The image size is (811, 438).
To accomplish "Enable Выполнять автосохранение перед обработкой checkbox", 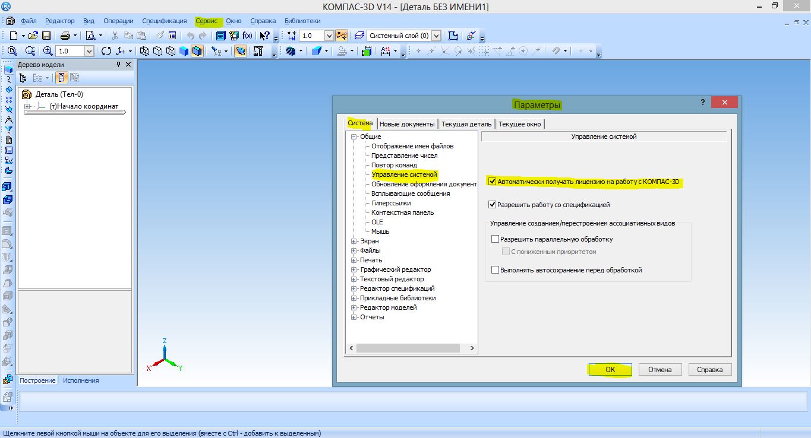I will point(496,270).
